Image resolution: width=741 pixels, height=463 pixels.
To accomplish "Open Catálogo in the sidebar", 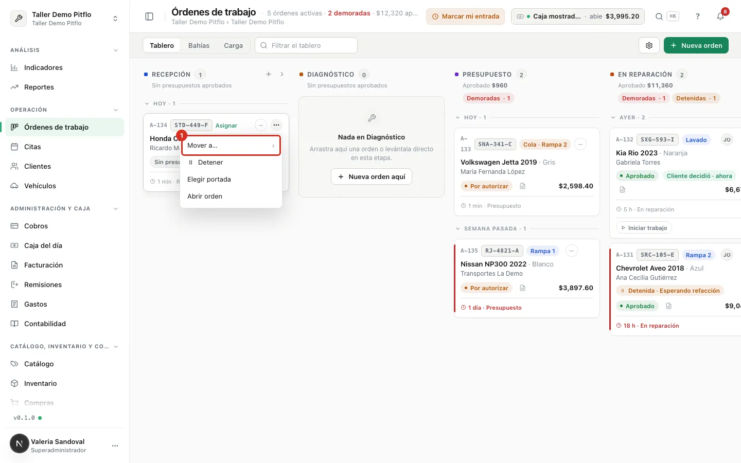I will pyautogui.click(x=64, y=364).
